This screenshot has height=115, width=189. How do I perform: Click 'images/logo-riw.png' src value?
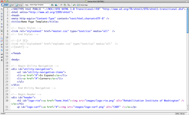(100, 101)
